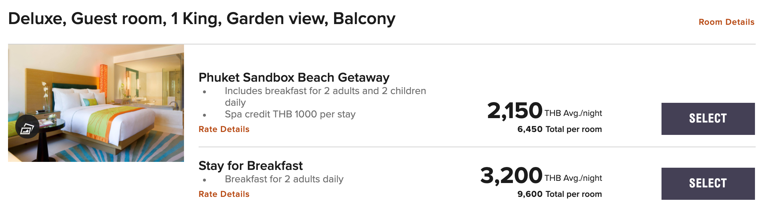This screenshot has width=763, height=210.
Task: Click the Breakfast for 2 adults daily text
Action: click(284, 179)
